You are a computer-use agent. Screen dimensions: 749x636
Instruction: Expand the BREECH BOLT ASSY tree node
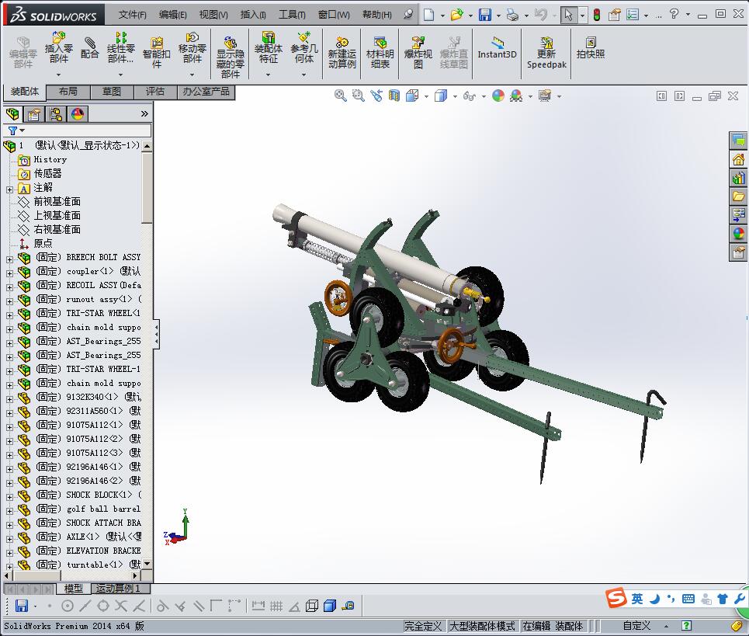click(x=9, y=259)
